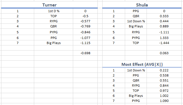
Task: Select Shula's RYPG value -1.111
Action: click(x=164, y=32)
